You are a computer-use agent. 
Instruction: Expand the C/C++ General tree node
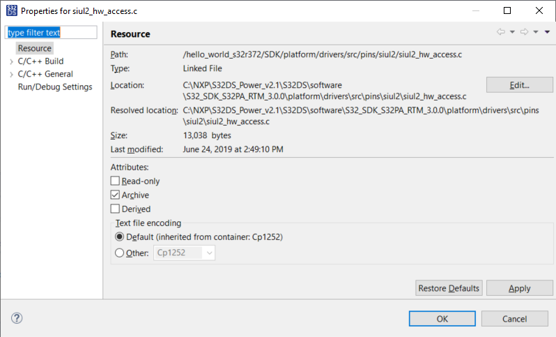click(x=11, y=74)
